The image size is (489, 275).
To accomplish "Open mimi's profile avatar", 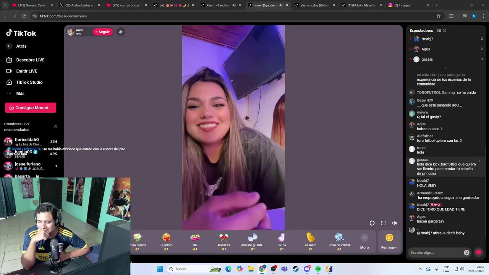I will [x=71, y=32].
